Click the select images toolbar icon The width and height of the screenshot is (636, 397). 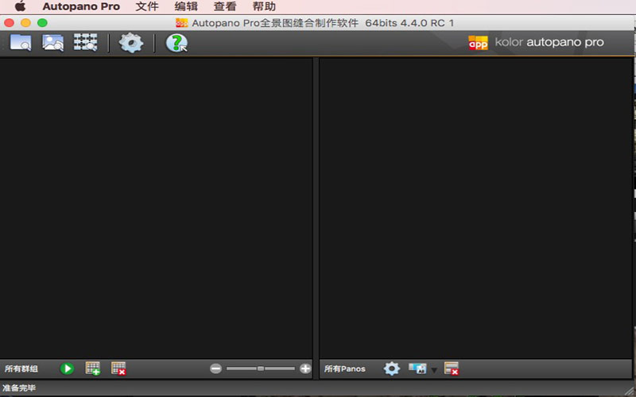click(52, 42)
